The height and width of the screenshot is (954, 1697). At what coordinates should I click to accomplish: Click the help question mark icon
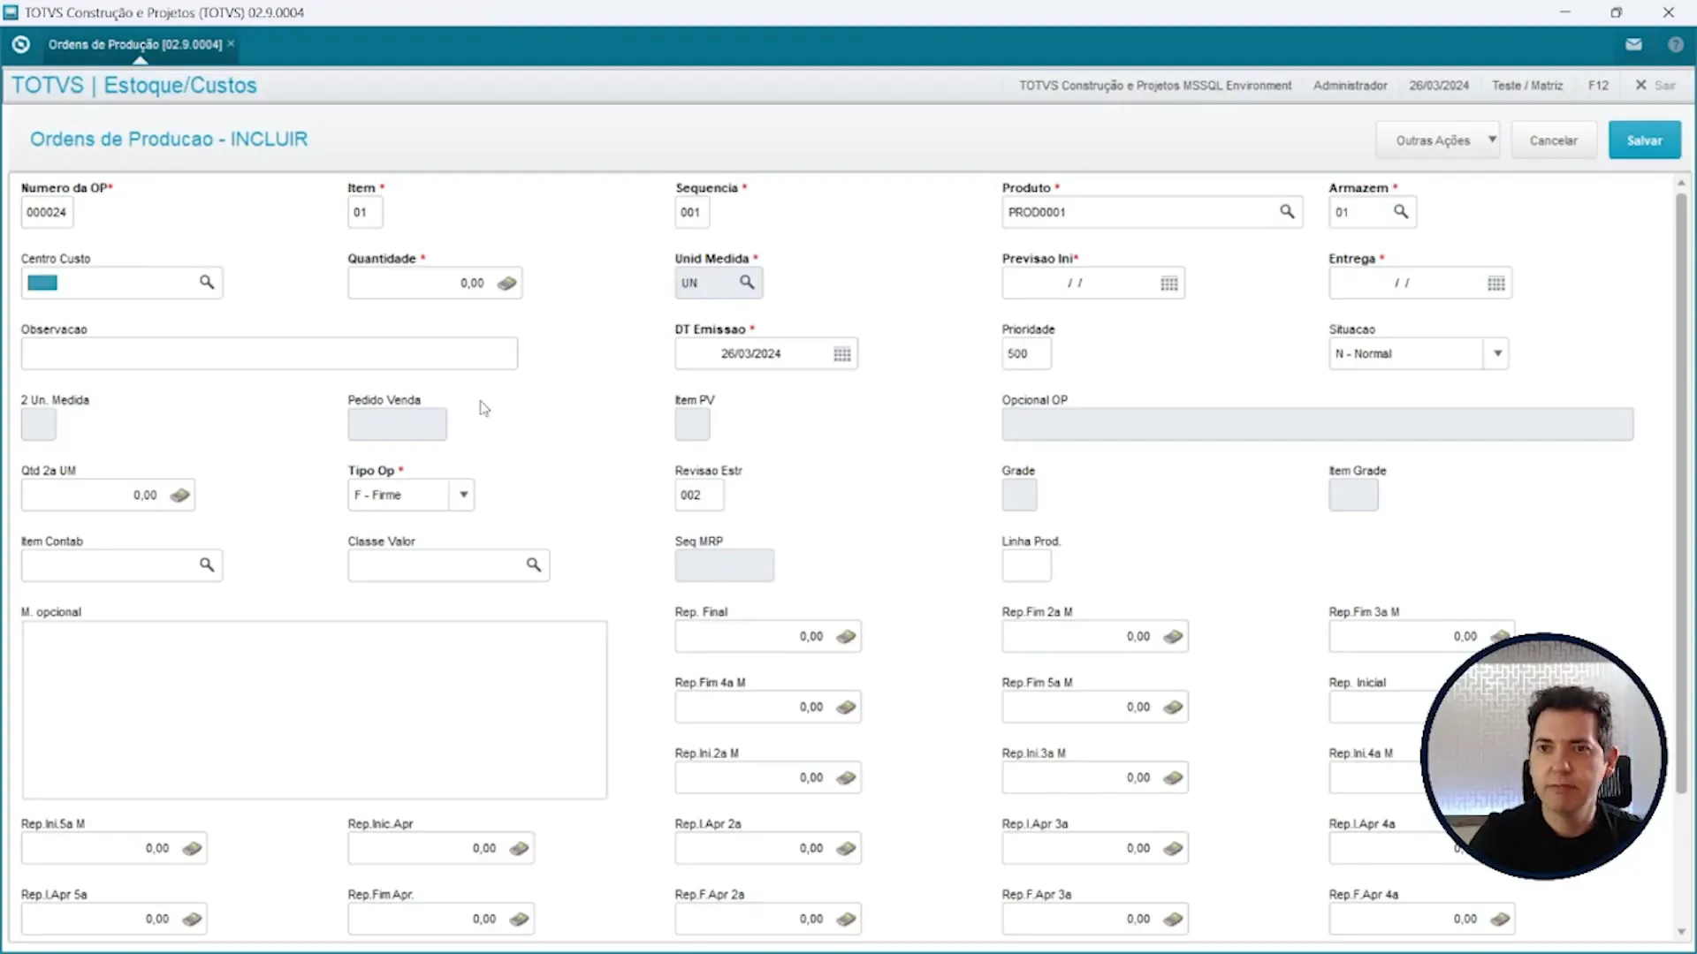click(1676, 43)
